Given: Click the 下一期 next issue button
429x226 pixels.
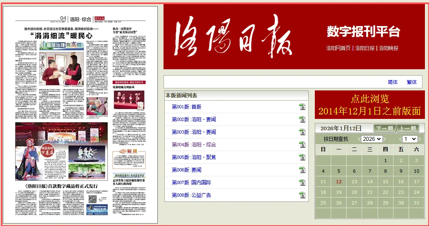Looking at the screenshot, I should coord(385,128).
